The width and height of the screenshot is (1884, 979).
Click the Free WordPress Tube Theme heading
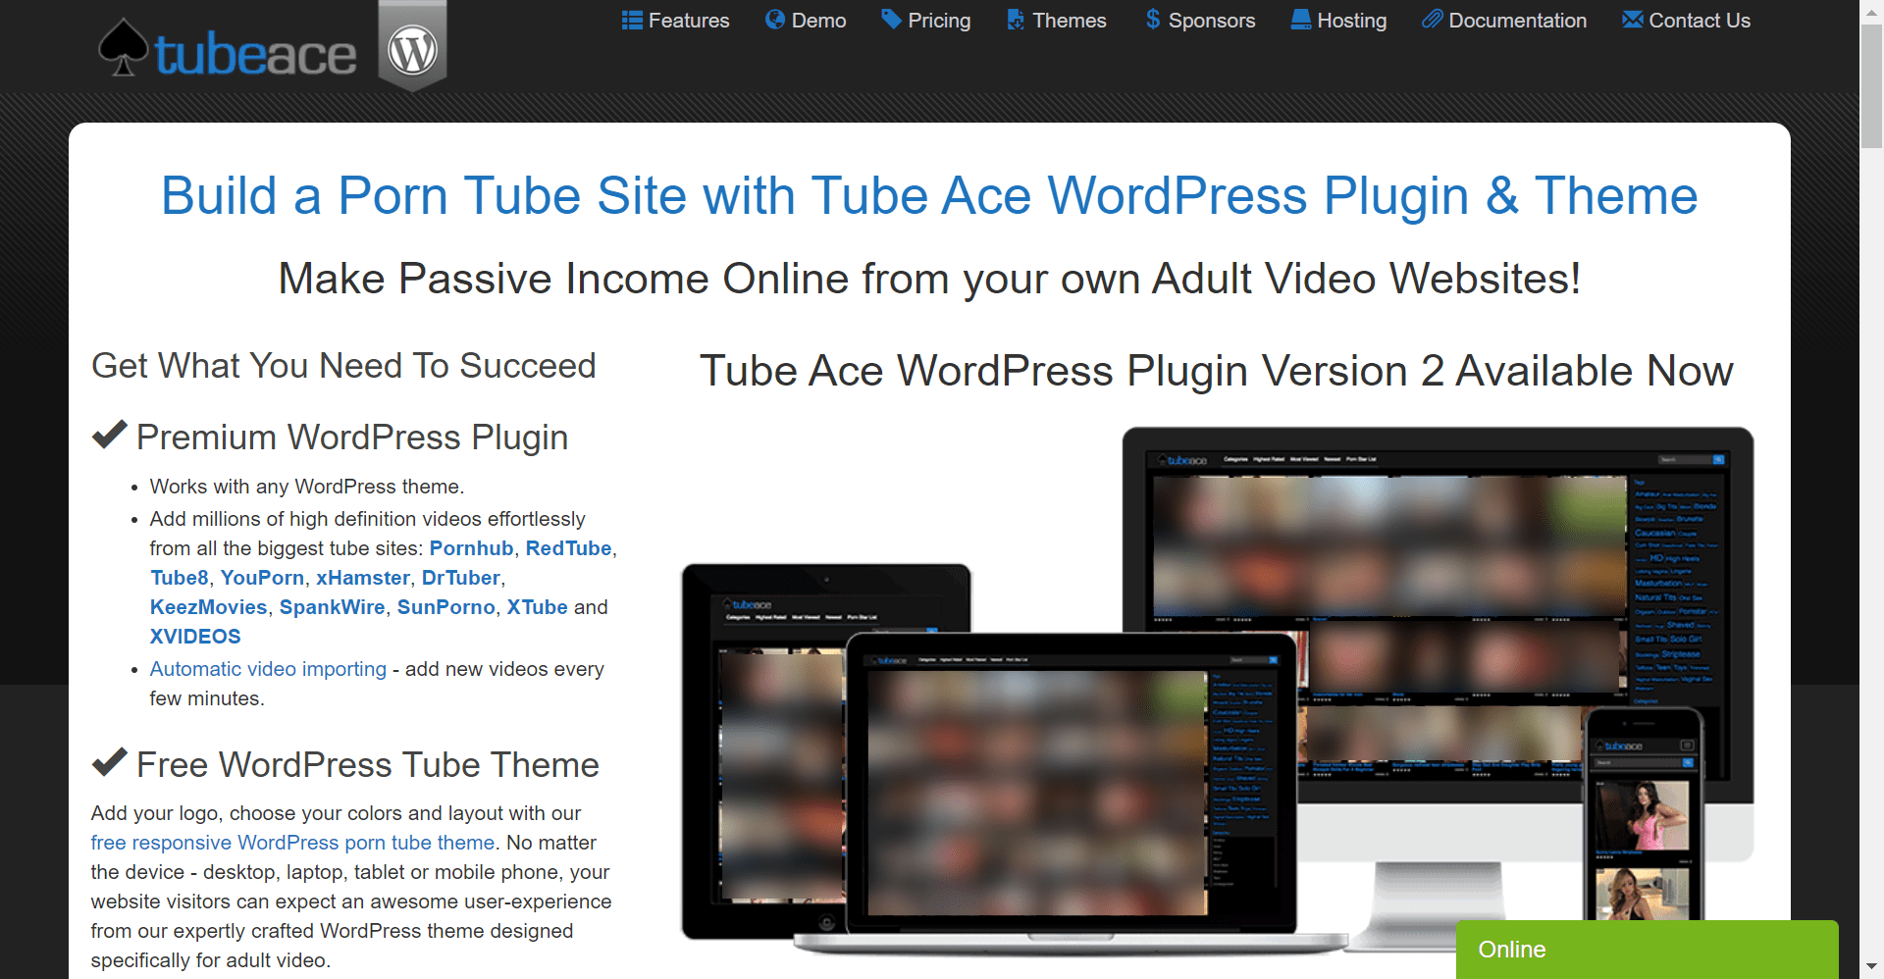coord(368,765)
